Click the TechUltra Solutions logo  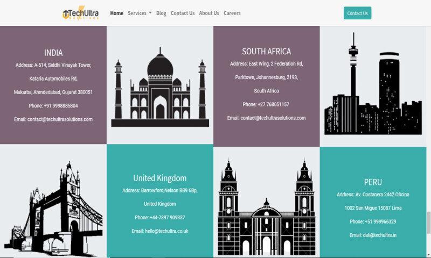coord(80,13)
